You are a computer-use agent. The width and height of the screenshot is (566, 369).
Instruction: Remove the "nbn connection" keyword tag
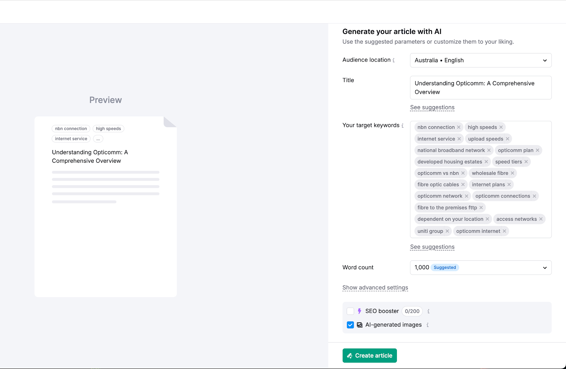tap(459, 127)
